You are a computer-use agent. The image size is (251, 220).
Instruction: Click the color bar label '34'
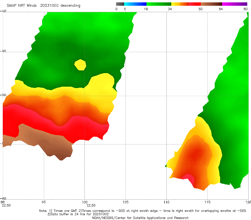coord(170,9)
